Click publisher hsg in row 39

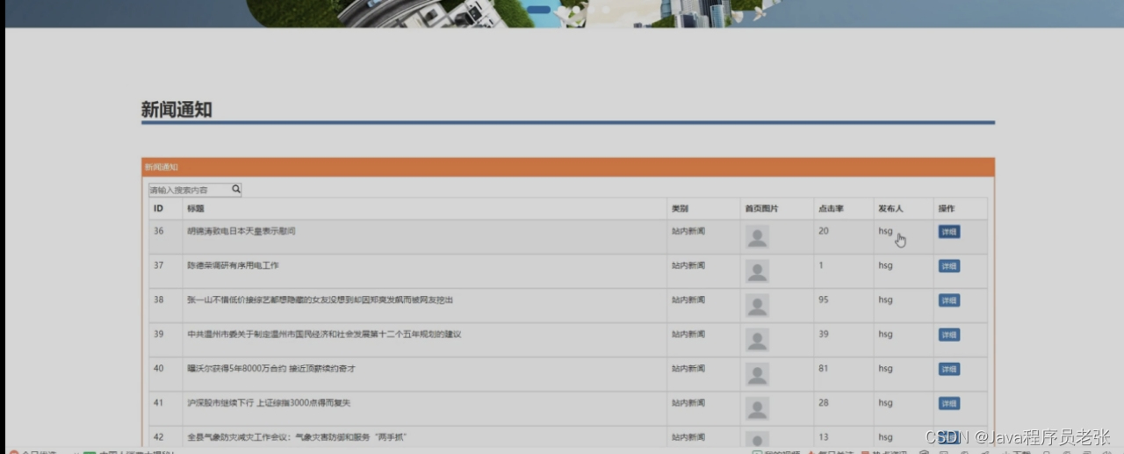click(885, 334)
